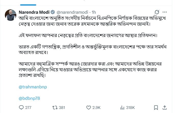Click the 1h timestamp

94,12
